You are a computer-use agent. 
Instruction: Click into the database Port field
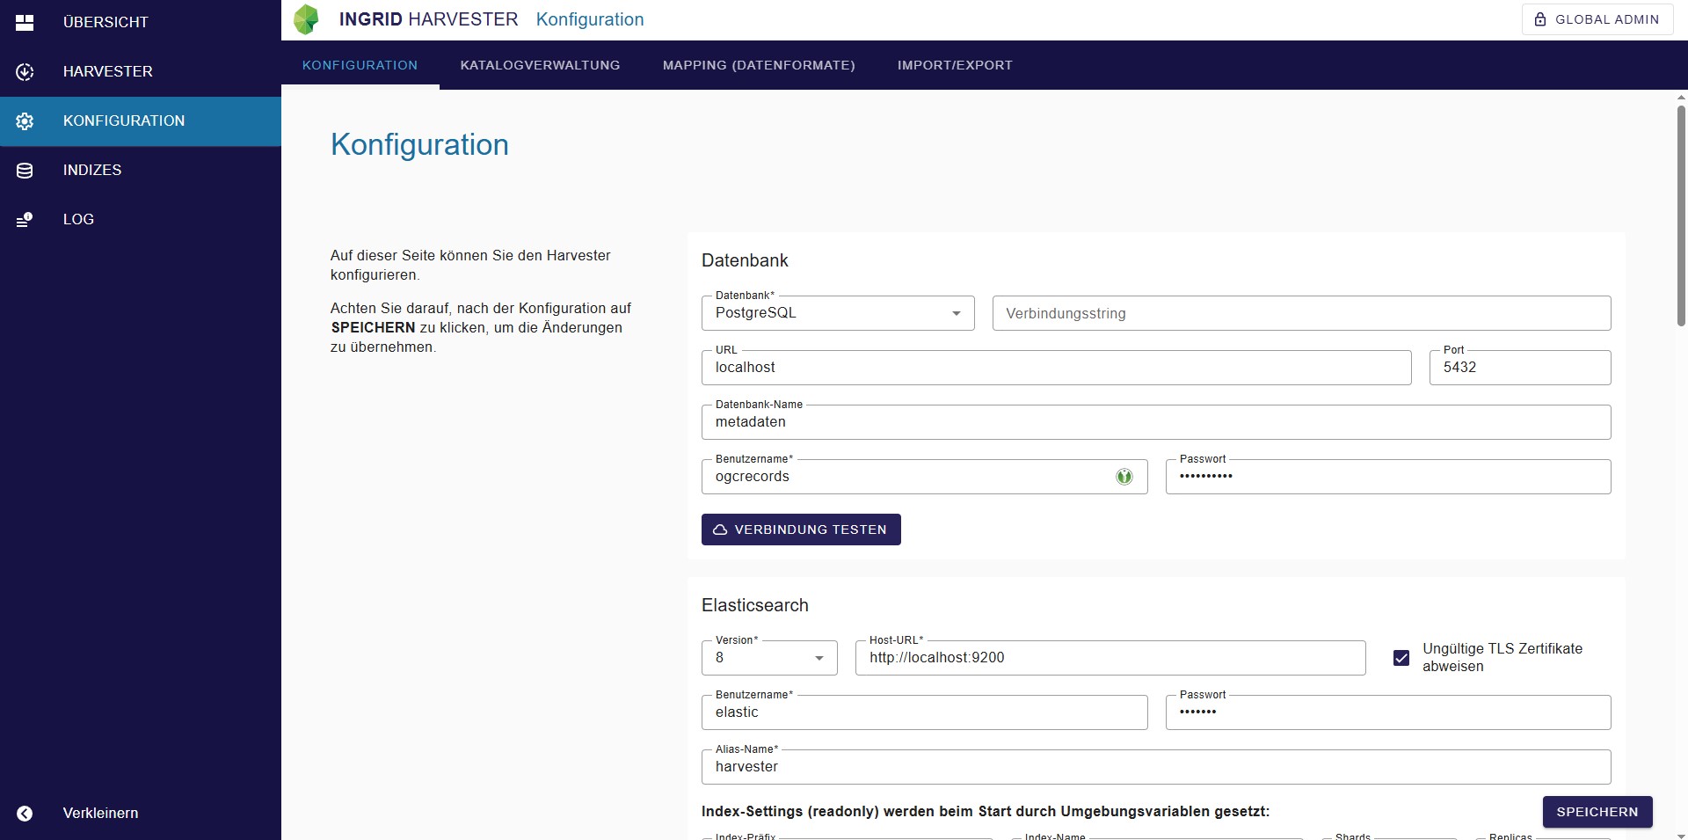point(1519,368)
